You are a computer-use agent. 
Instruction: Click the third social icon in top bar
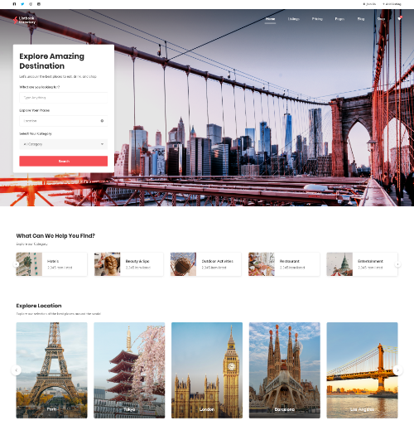click(x=31, y=4)
